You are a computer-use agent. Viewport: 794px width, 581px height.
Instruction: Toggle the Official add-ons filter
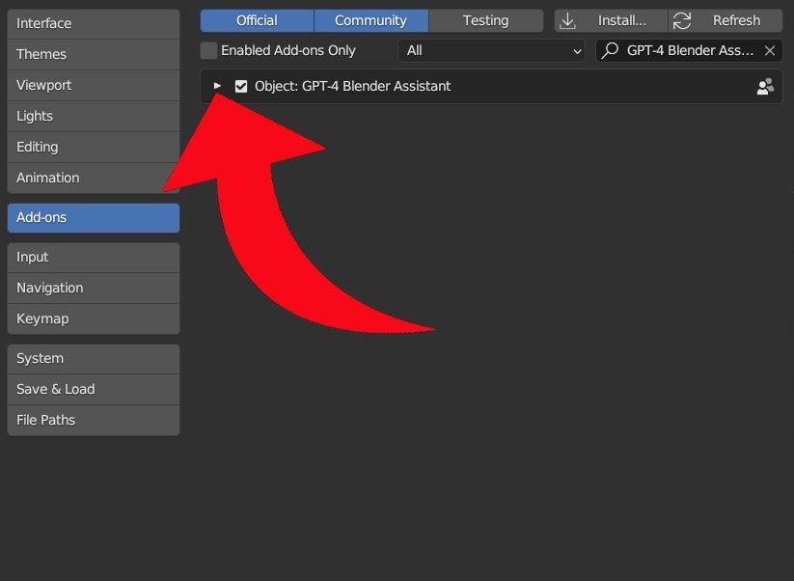[x=257, y=20]
